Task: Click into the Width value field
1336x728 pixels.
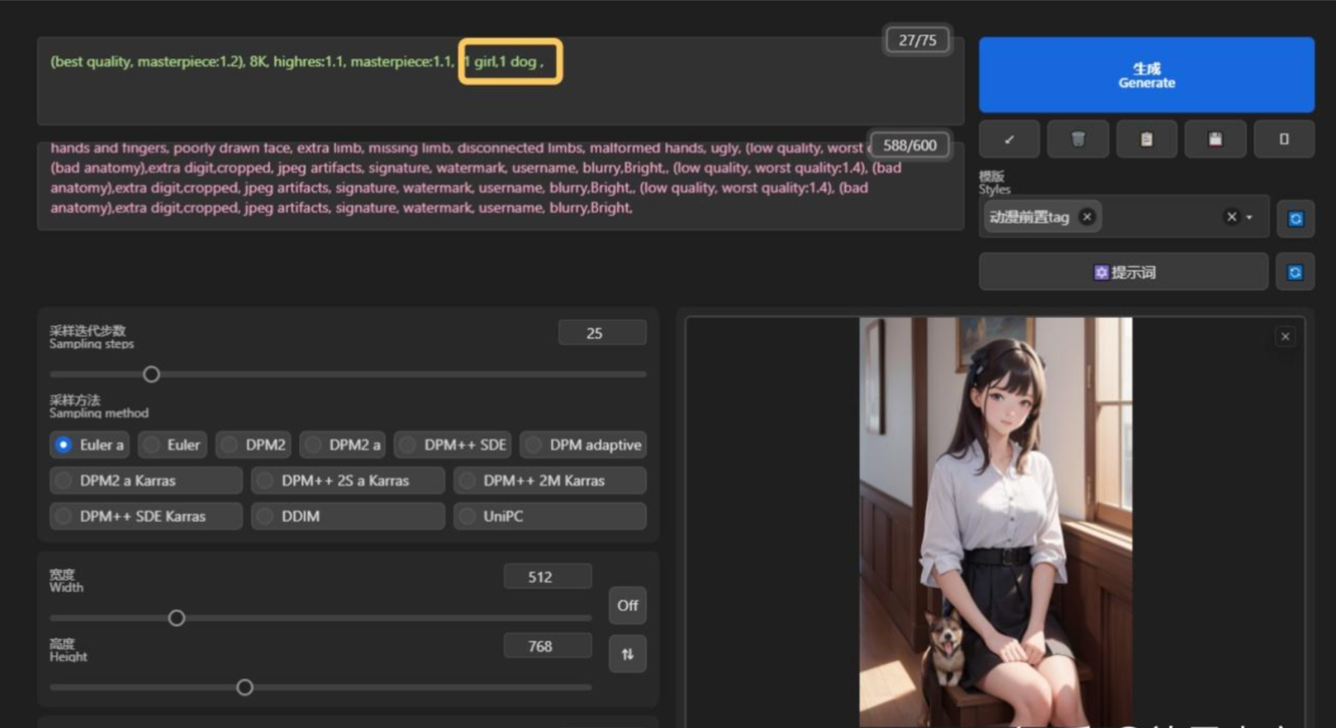Action: (547, 577)
